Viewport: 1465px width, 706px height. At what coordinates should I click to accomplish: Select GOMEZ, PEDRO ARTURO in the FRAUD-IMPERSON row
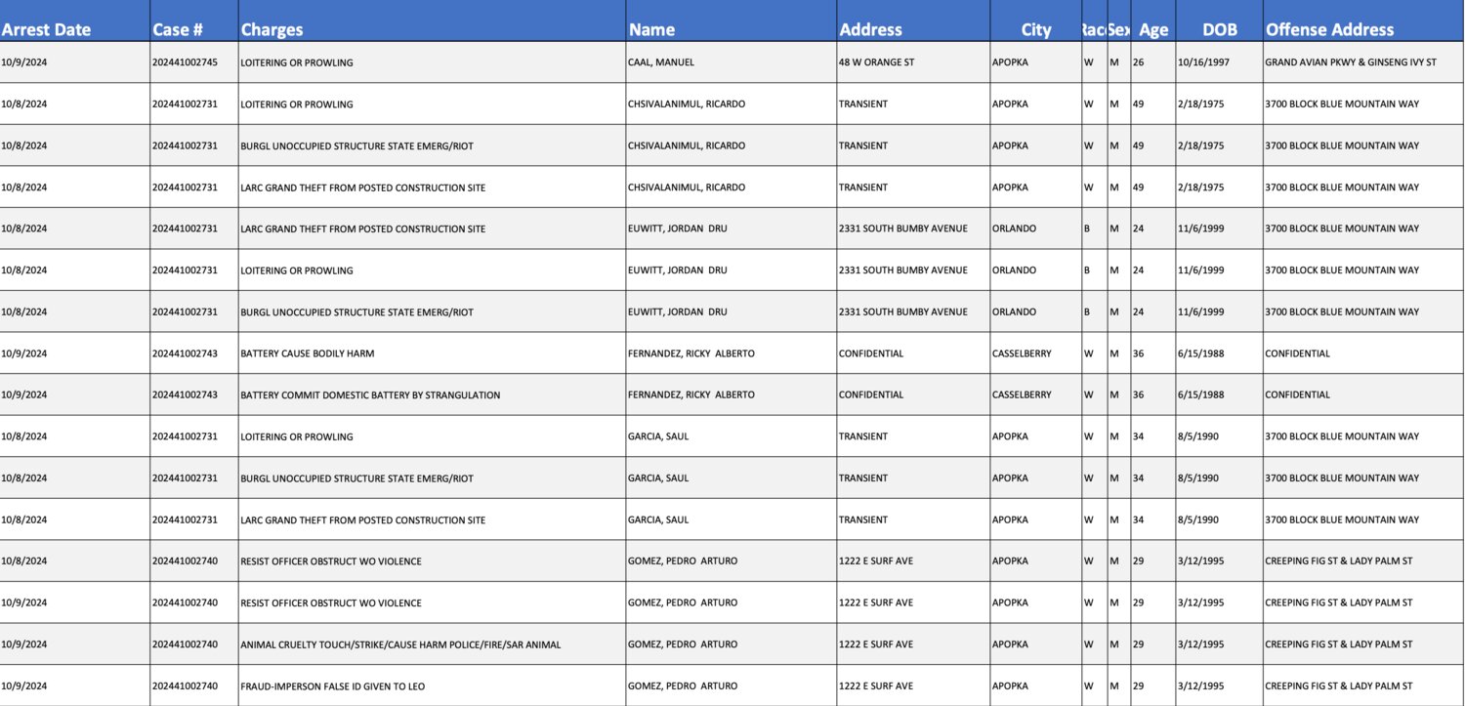click(683, 686)
